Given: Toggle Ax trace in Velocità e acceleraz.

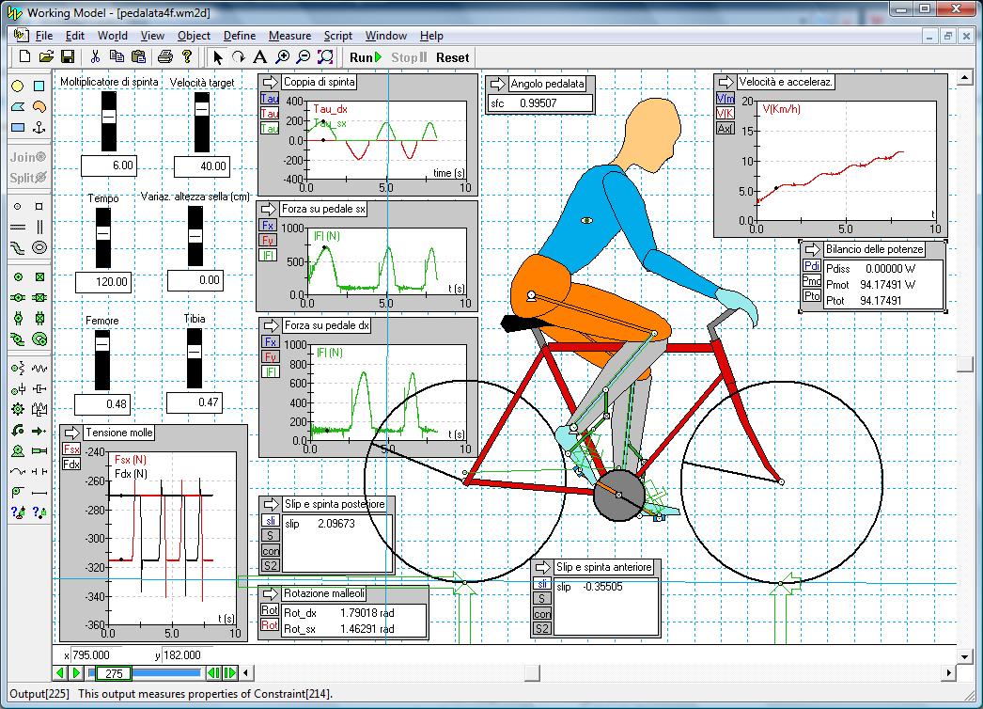Looking at the screenshot, I should point(726,129).
